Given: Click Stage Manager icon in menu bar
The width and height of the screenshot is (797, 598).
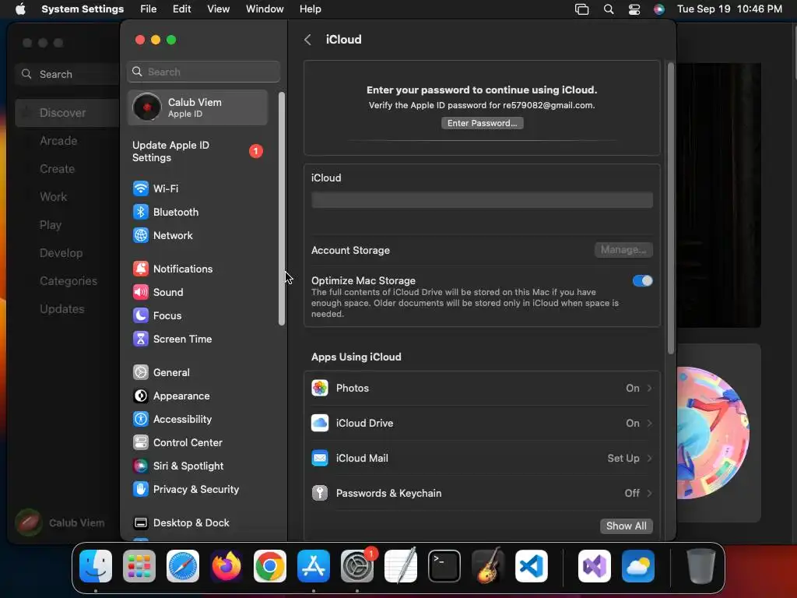Looking at the screenshot, I should 581,9.
